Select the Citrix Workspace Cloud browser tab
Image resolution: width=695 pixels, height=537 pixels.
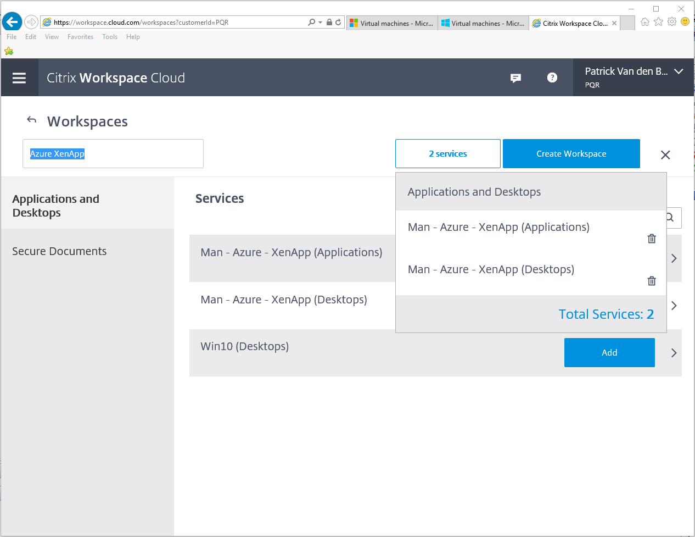[574, 23]
